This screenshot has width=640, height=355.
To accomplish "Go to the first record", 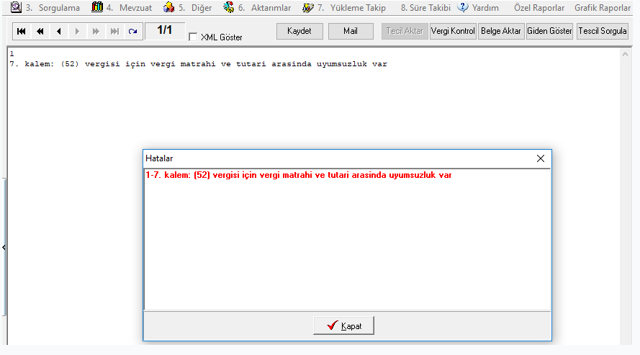I will coord(22,32).
